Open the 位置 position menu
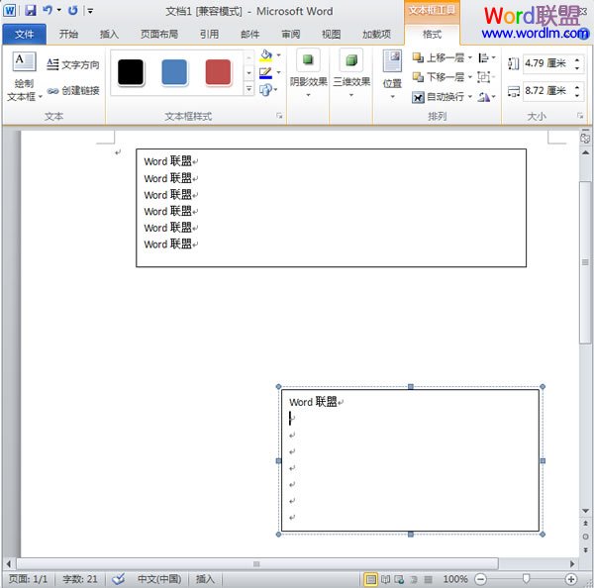The image size is (594, 588). [392, 74]
